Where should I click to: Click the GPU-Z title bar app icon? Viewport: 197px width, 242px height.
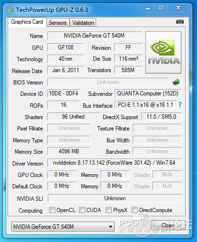tap(10, 10)
